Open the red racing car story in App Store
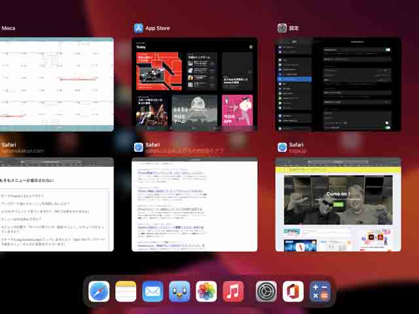 pyautogui.click(x=158, y=71)
